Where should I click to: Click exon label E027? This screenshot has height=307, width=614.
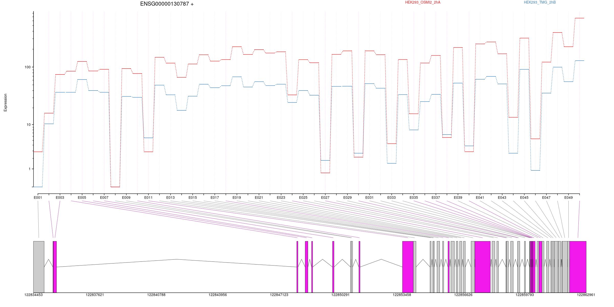[x=325, y=198]
